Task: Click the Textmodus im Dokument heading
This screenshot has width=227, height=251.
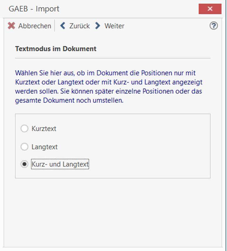Action: coord(56,49)
